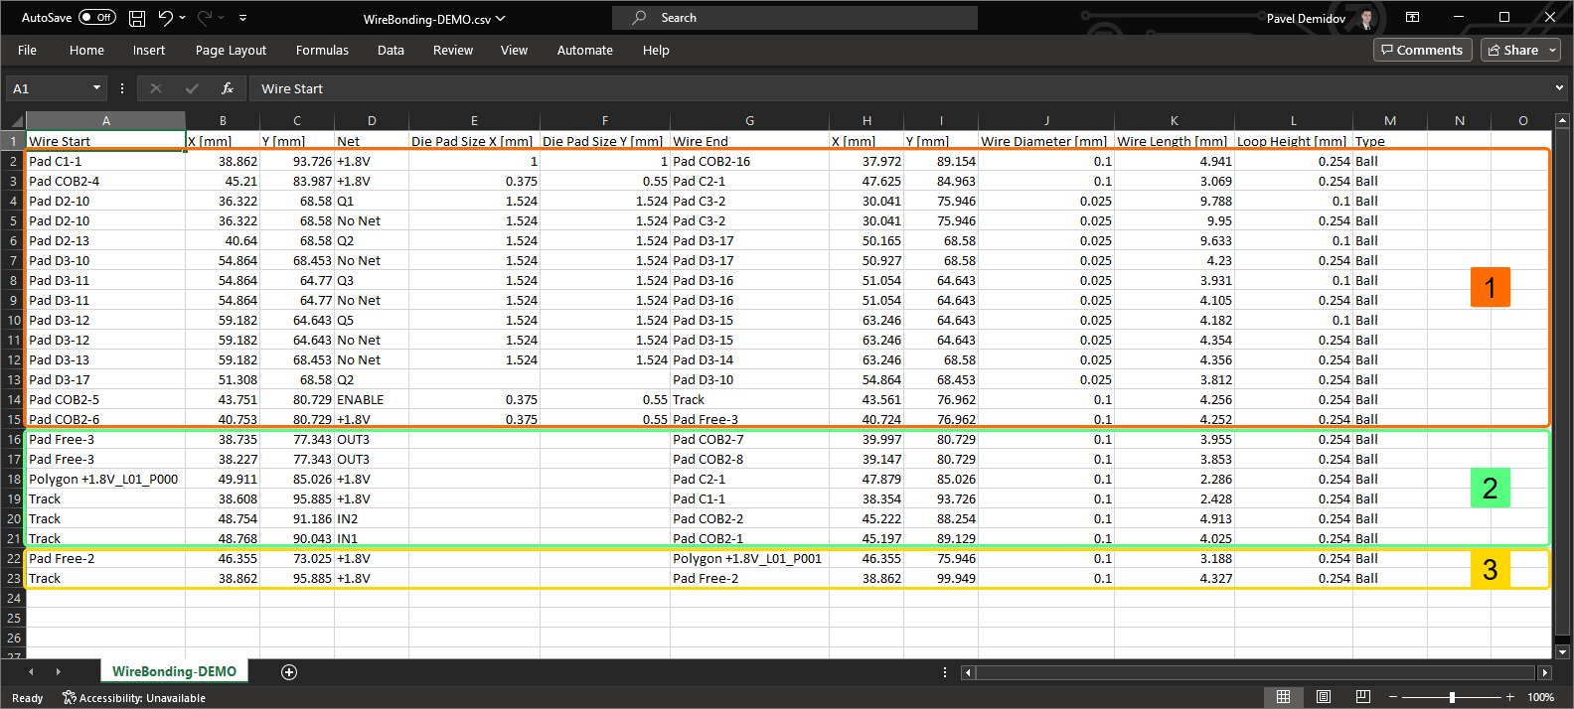Open the Customize Quick Access Toolbar dropdown
Screen dimensions: 1574x709
click(243, 18)
